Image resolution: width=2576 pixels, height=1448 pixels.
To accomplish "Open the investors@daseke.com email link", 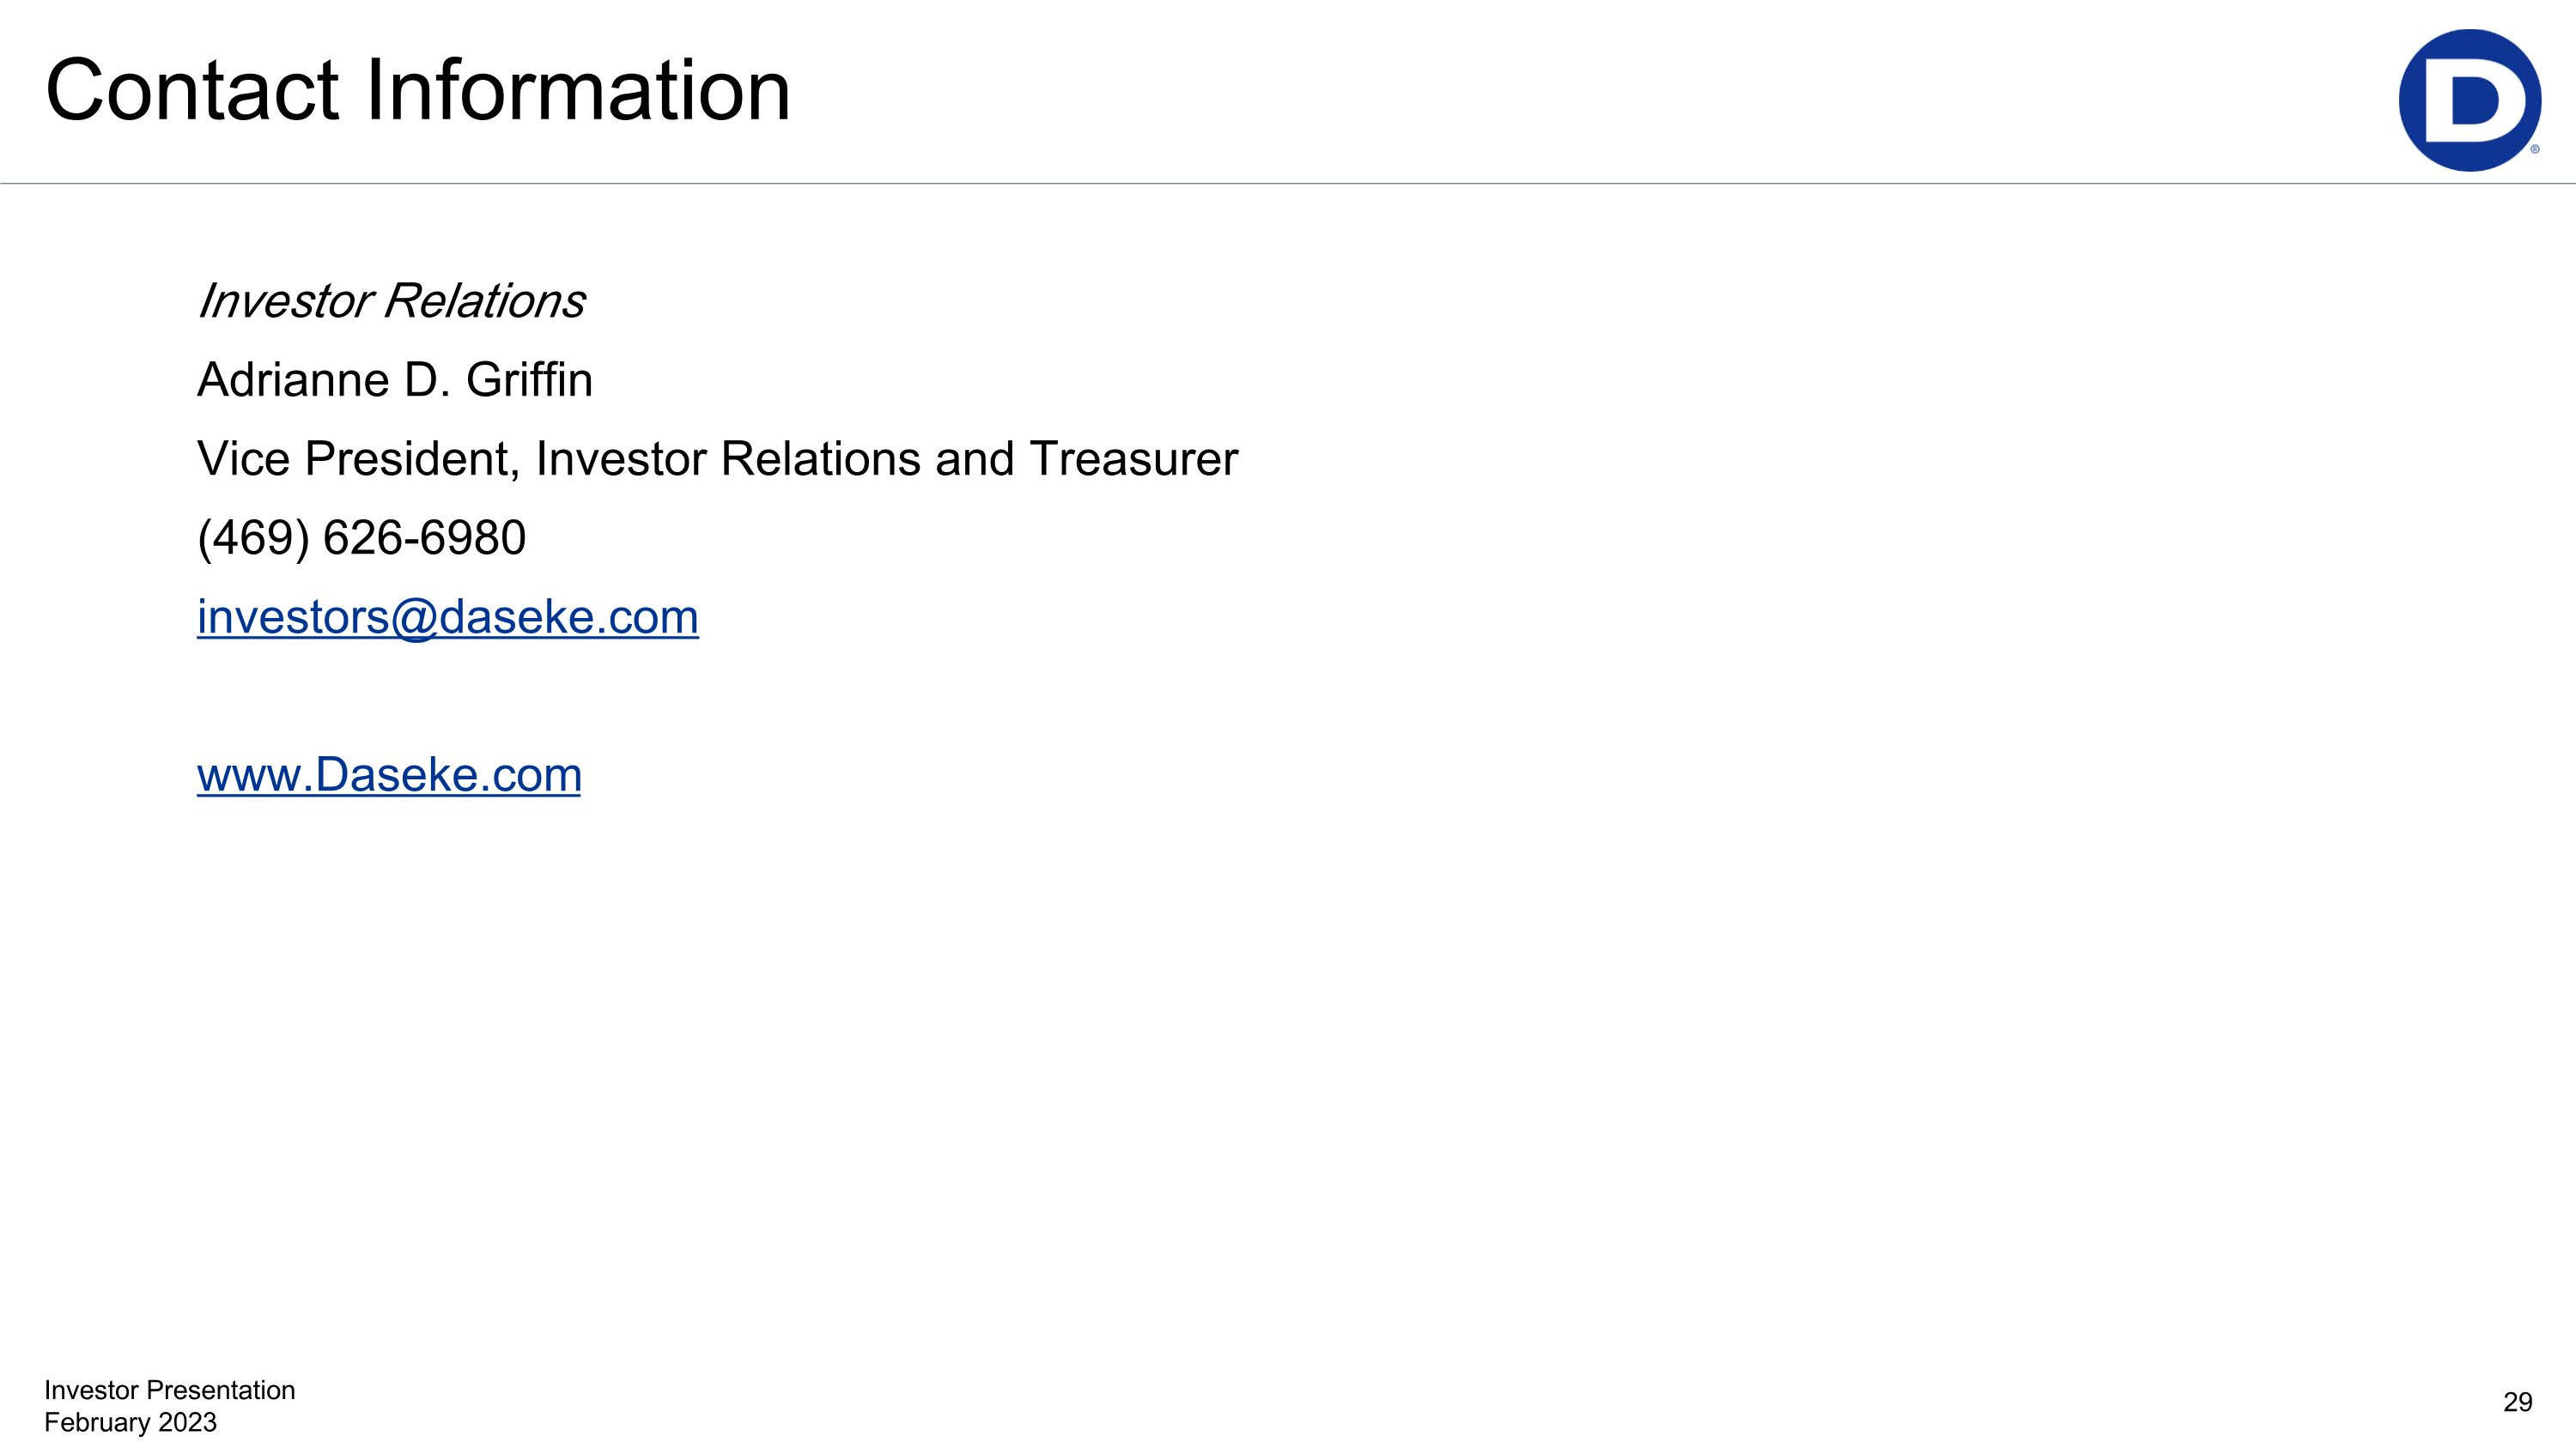I will click(447, 616).
